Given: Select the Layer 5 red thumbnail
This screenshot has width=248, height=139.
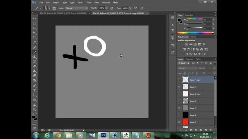Looking at the screenshot, I should (x=186, y=122).
